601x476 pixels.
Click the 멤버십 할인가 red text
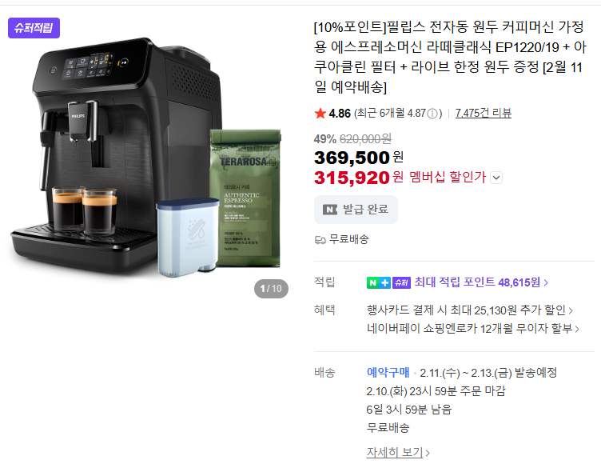tap(448, 178)
